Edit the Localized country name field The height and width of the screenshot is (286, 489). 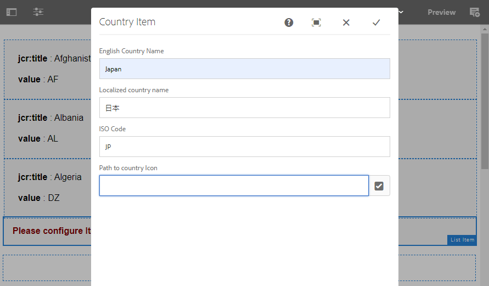245,108
